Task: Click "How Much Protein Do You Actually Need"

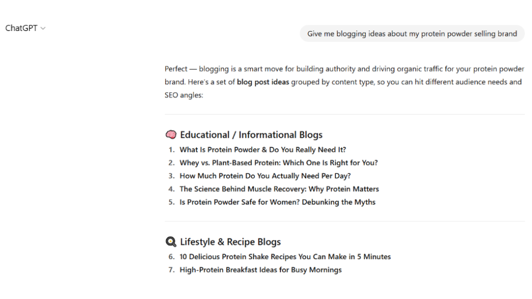Action: pyautogui.click(x=265, y=176)
